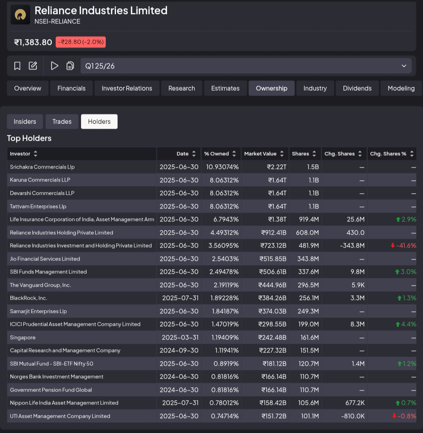Click the 919.4M shares value
The image size is (423, 433).
pos(309,219)
